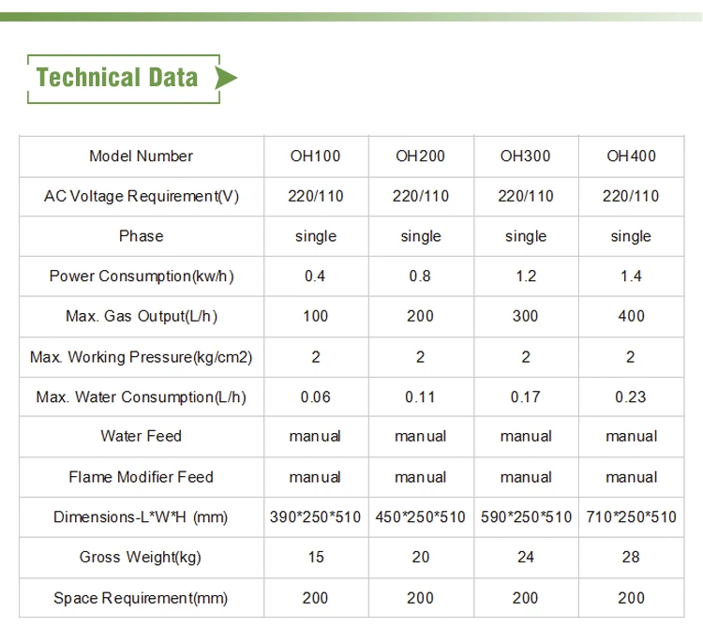Click the Max. Gas Output(L/h) label
The height and width of the screenshot is (628, 703).
141,316
